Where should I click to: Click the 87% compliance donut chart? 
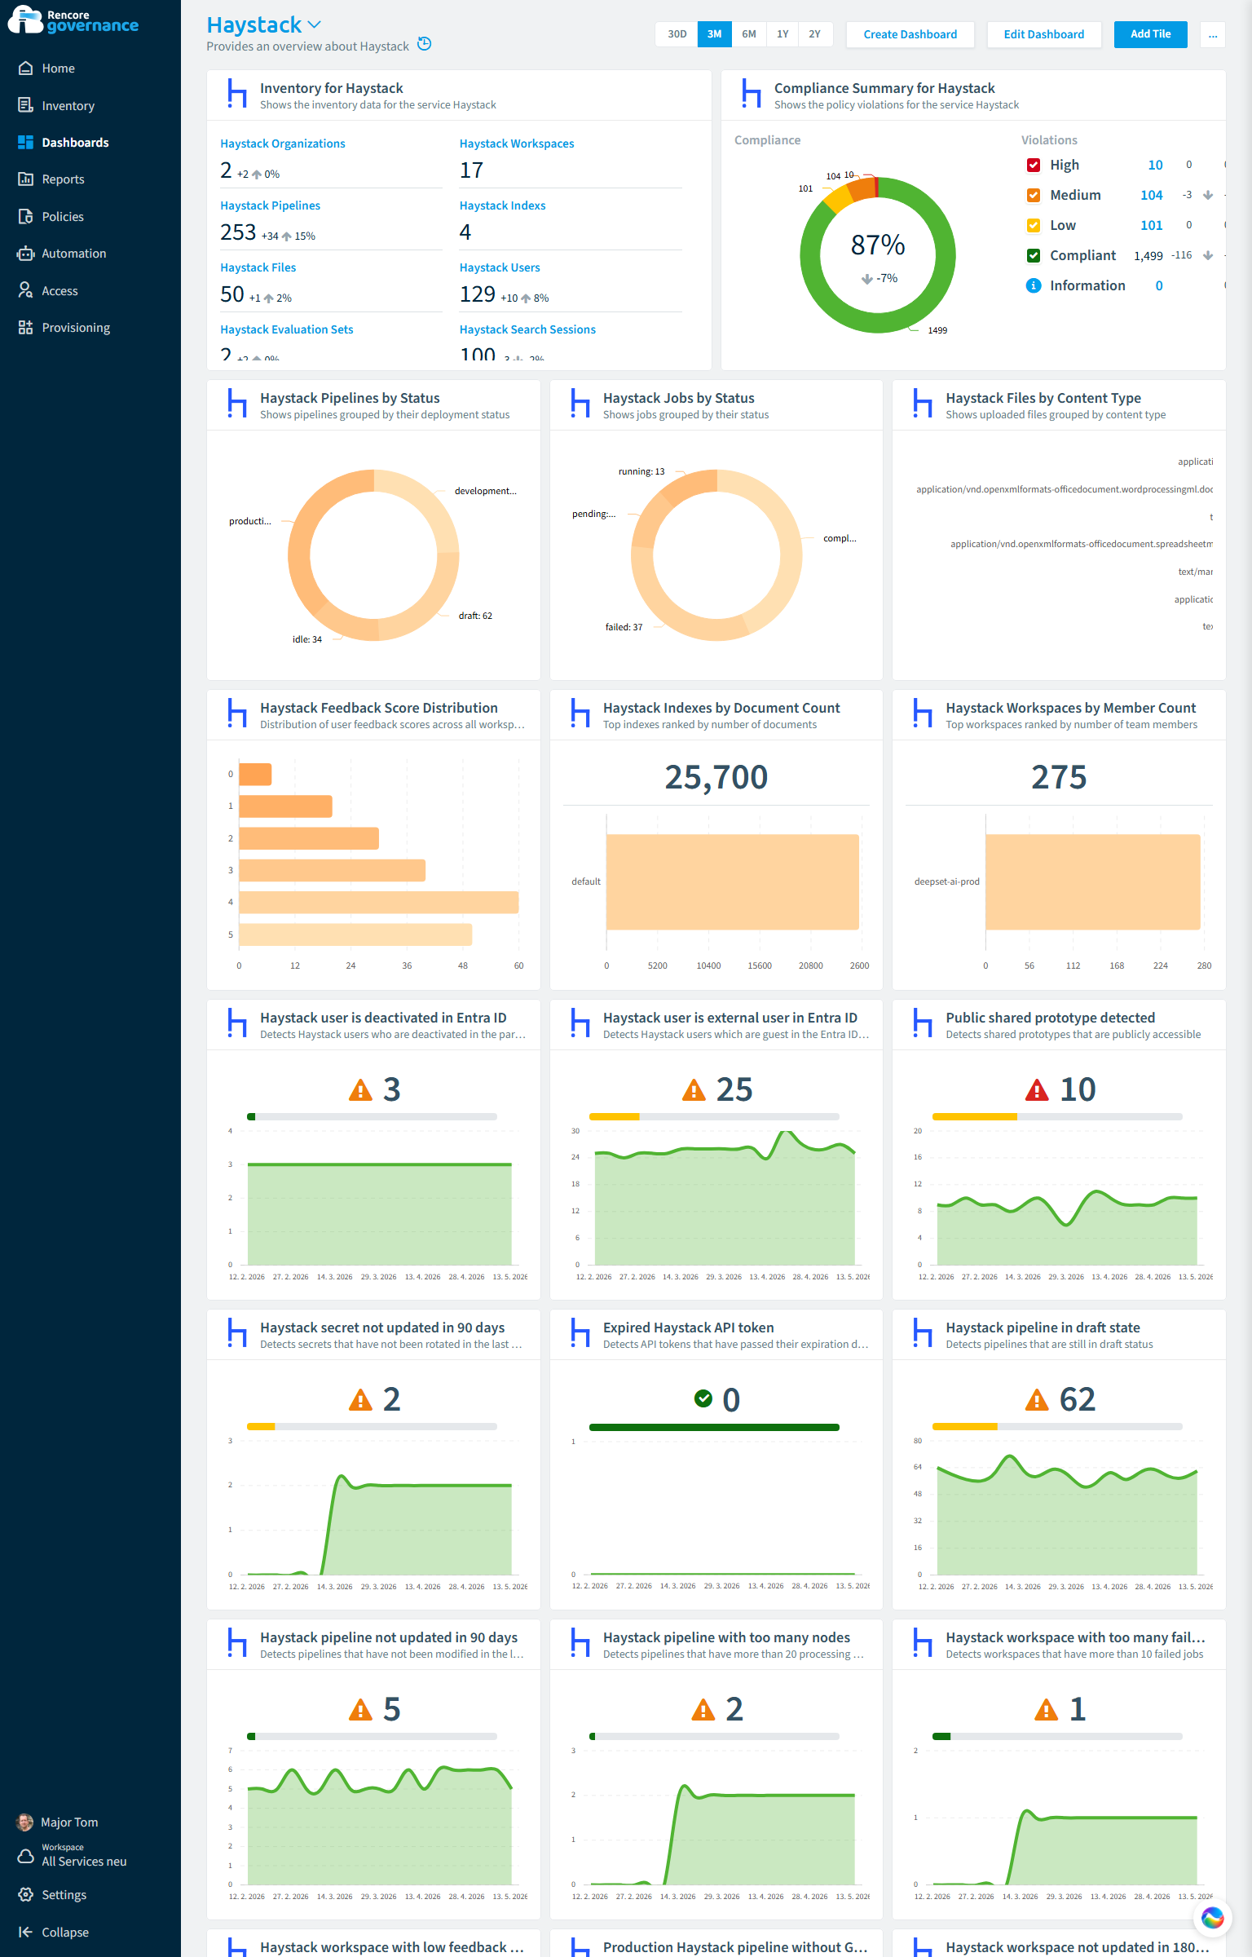[x=878, y=254]
